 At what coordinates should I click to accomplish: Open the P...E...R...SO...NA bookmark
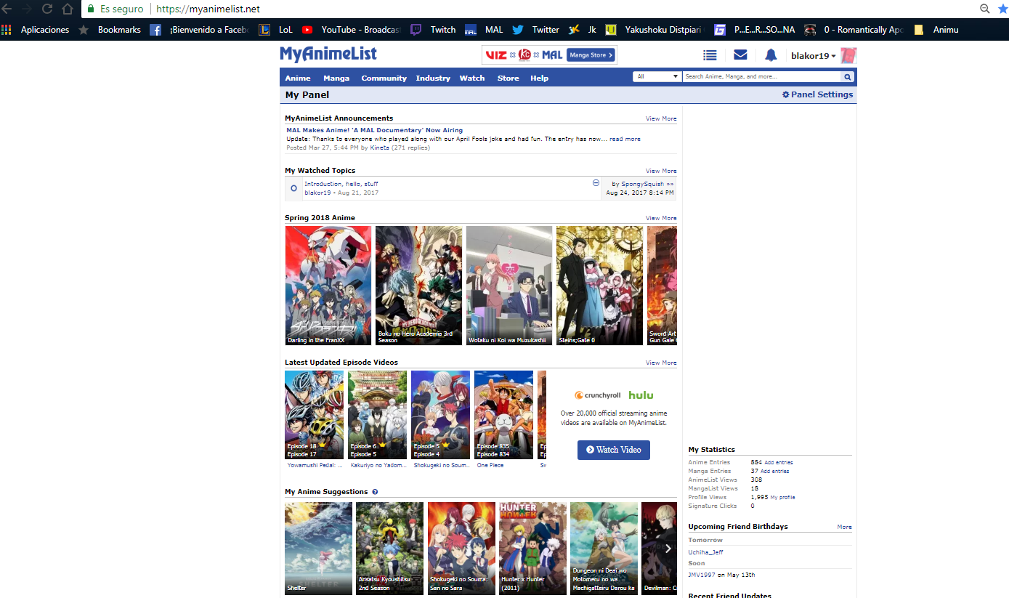coord(755,30)
